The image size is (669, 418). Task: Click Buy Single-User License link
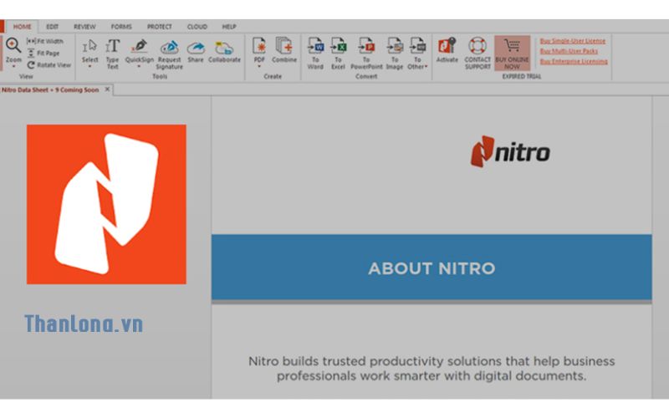pos(573,40)
